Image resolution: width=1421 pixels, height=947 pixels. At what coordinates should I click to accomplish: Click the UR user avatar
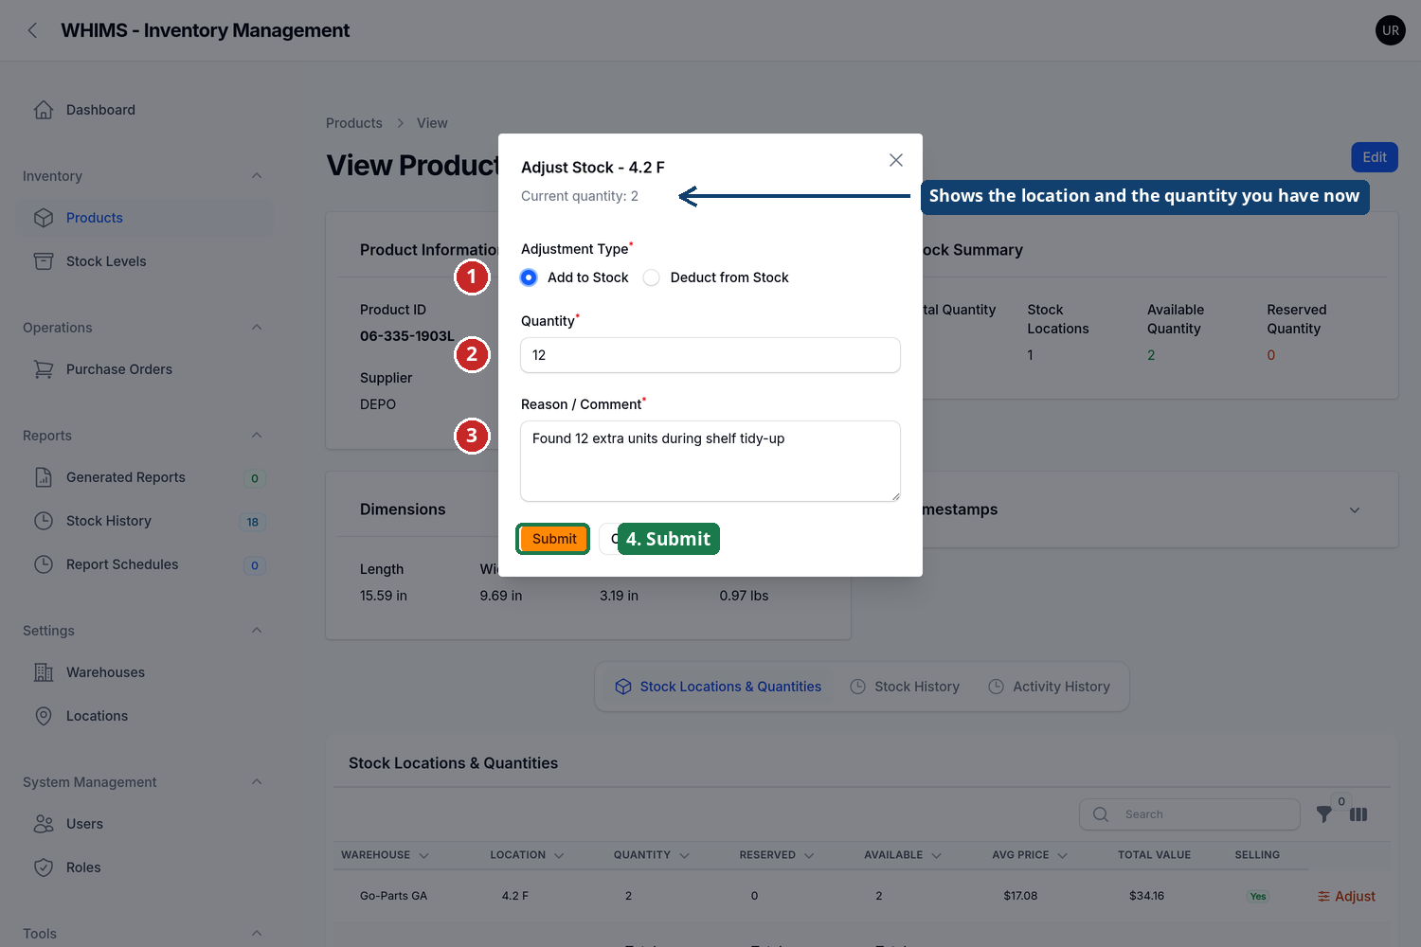pyautogui.click(x=1391, y=30)
